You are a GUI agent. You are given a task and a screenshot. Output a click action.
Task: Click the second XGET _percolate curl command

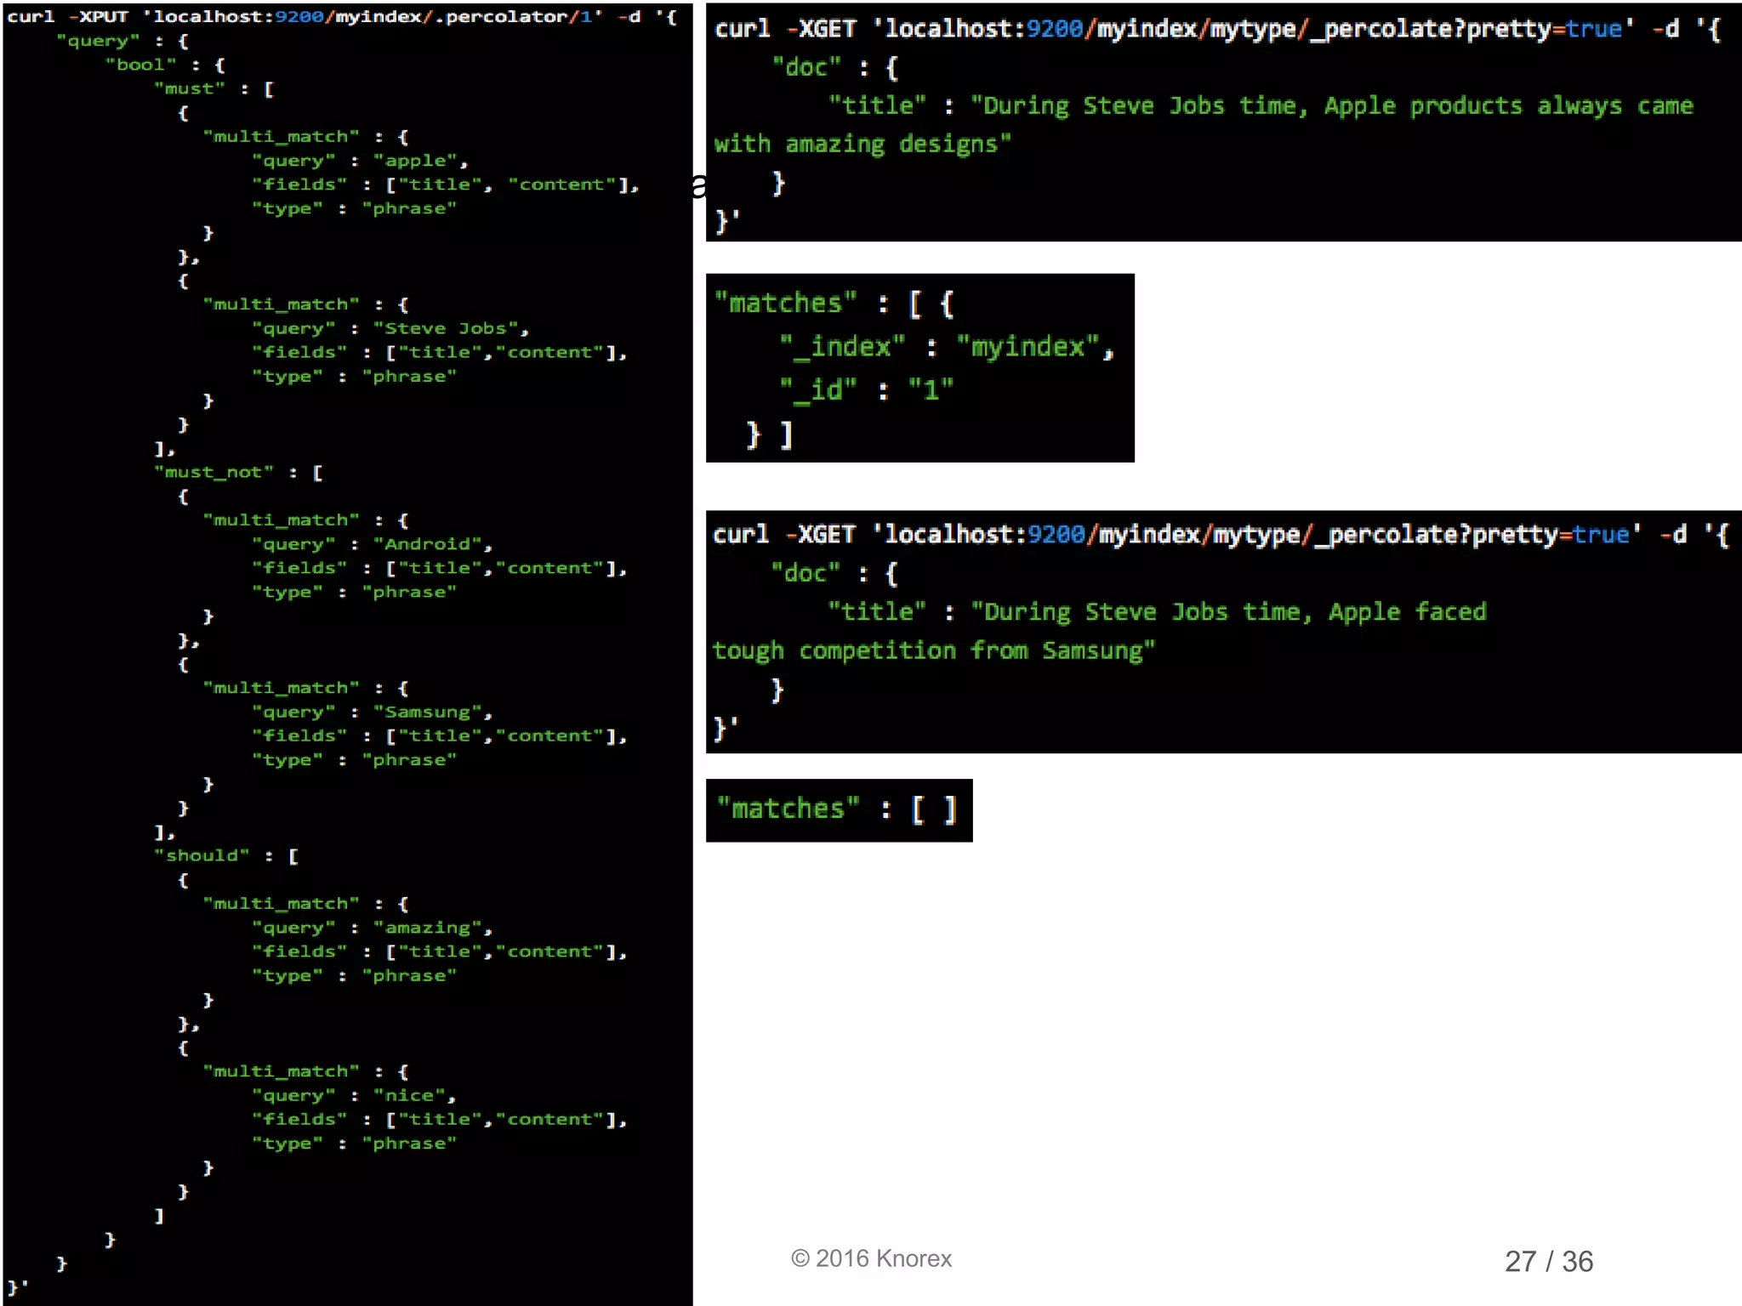point(1220,535)
